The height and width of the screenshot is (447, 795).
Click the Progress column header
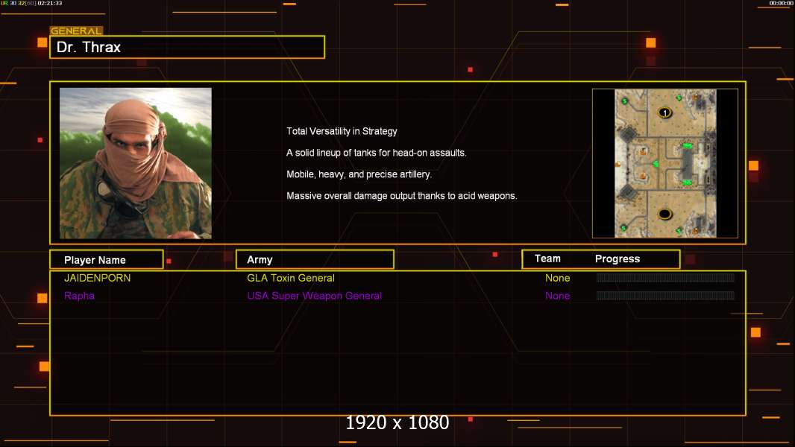point(617,259)
